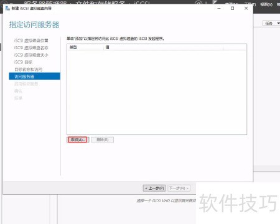This screenshot has height=224, width=280.
Task: Open the 工具(T) menu in Server Manager
Action: pos(250,4)
